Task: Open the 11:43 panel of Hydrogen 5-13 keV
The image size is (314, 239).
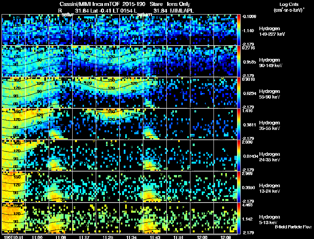Action: [155, 218]
